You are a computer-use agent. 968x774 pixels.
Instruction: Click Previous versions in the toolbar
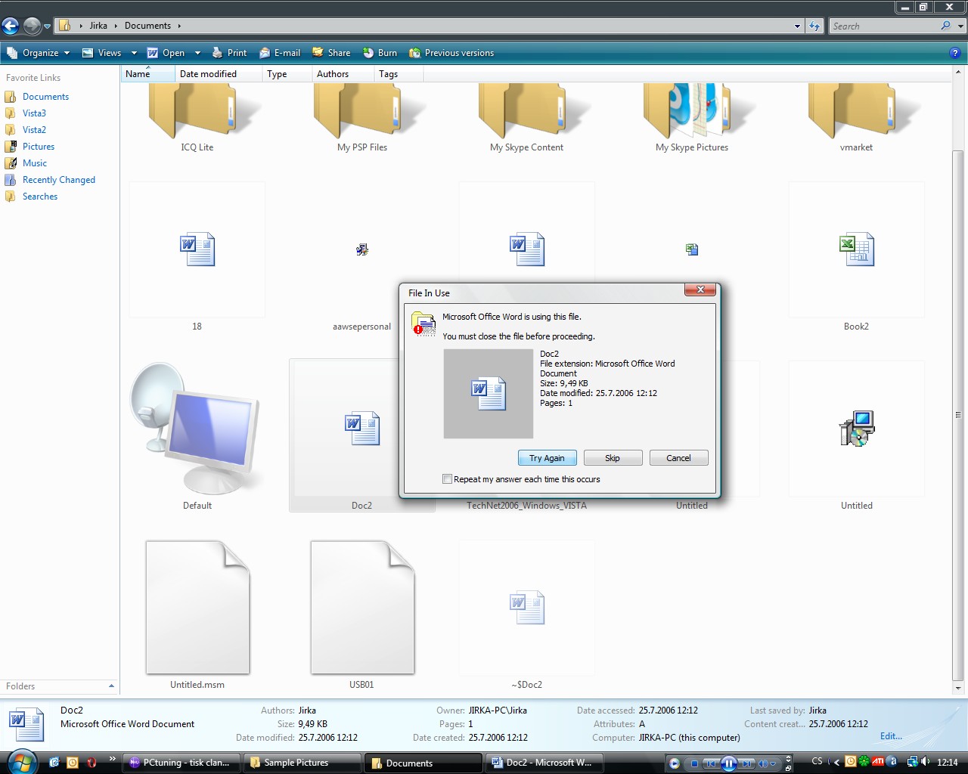(x=451, y=53)
